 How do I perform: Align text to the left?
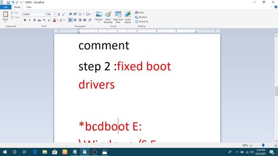[70, 20]
